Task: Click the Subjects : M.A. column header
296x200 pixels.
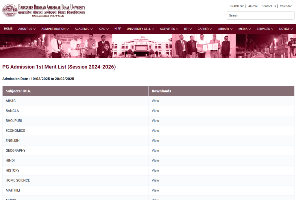Action: coord(75,91)
